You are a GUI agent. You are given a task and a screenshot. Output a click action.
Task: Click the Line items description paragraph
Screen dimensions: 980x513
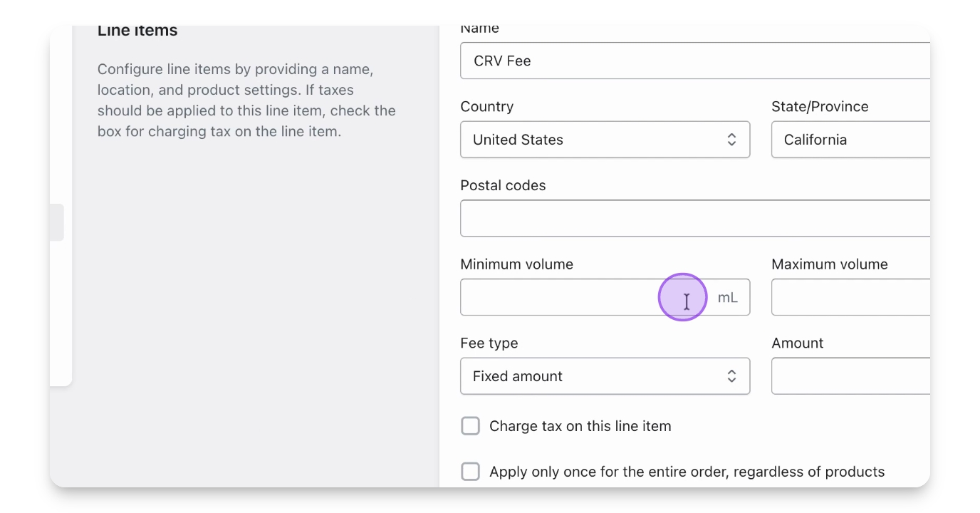tap(246, 100)
